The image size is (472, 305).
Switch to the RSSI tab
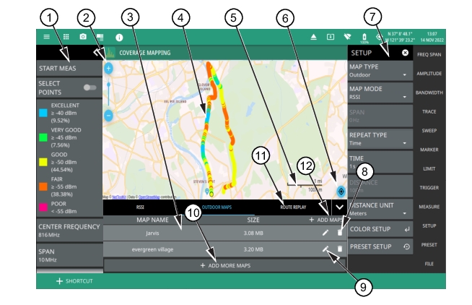[x=140, y=207]
